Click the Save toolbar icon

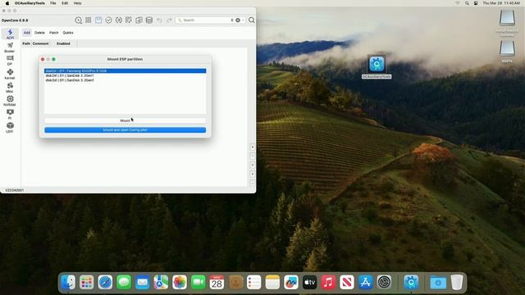[x=98, y=20]
